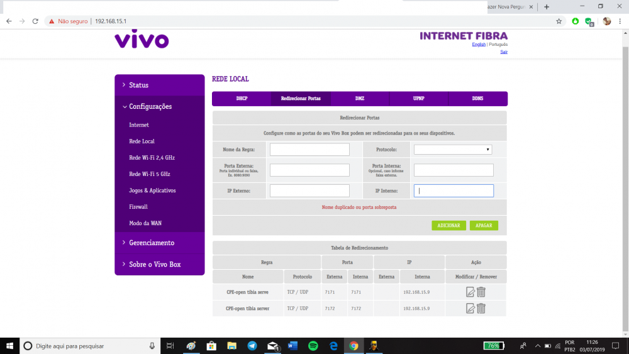The width and height of the screenshot is (629, 354).
Task: Click the browser address bar URL
Action: pyautogui.click(x=111, y=21)
